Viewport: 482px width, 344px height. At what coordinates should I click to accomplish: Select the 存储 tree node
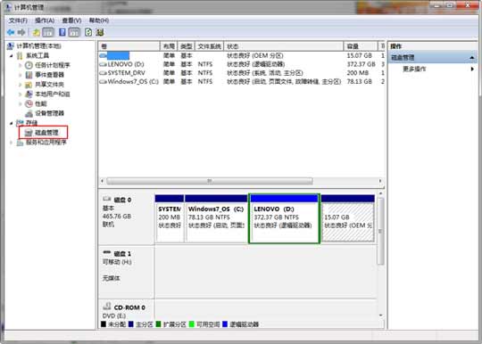pyautogui.click(x=31, y=123)
